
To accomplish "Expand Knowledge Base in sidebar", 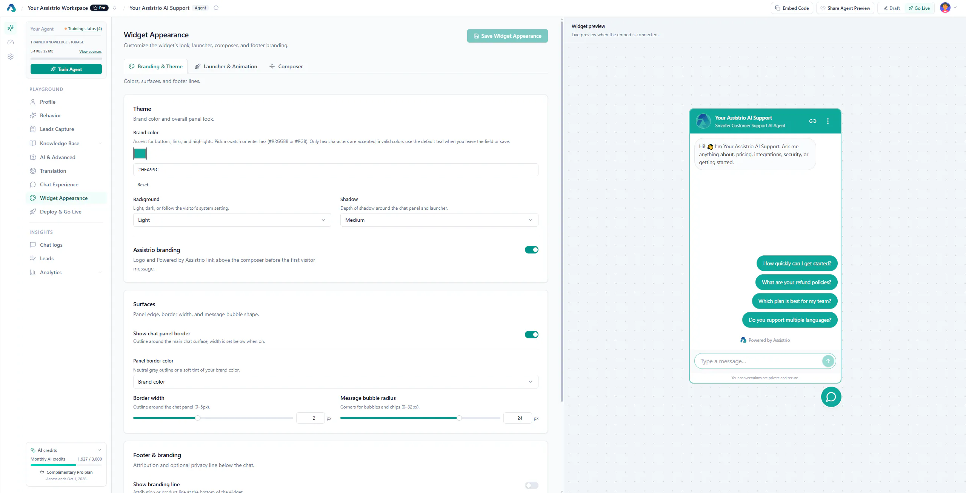I will [x=66, y=143].
